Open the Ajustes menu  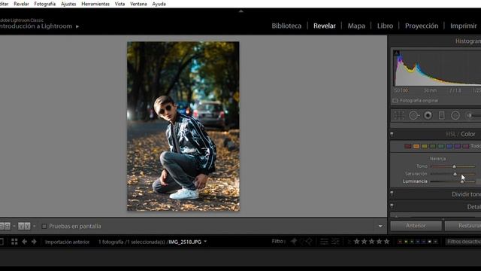68,4
